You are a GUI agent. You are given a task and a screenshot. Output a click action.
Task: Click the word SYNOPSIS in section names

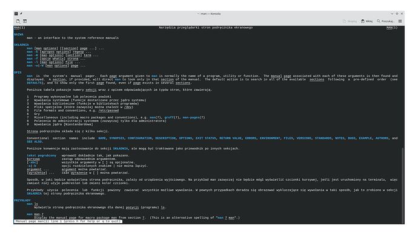pos(117,138)
